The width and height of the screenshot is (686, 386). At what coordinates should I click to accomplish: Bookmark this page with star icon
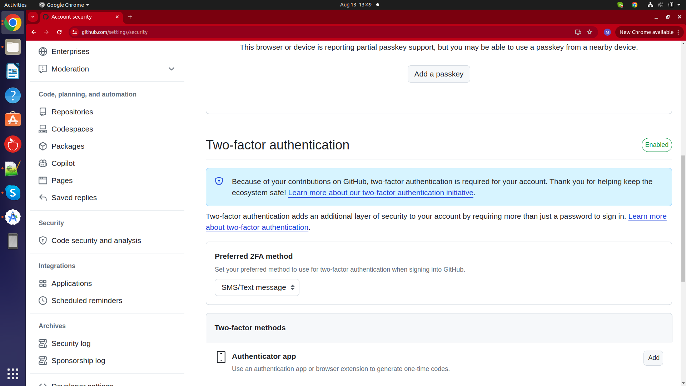point(590,32)
